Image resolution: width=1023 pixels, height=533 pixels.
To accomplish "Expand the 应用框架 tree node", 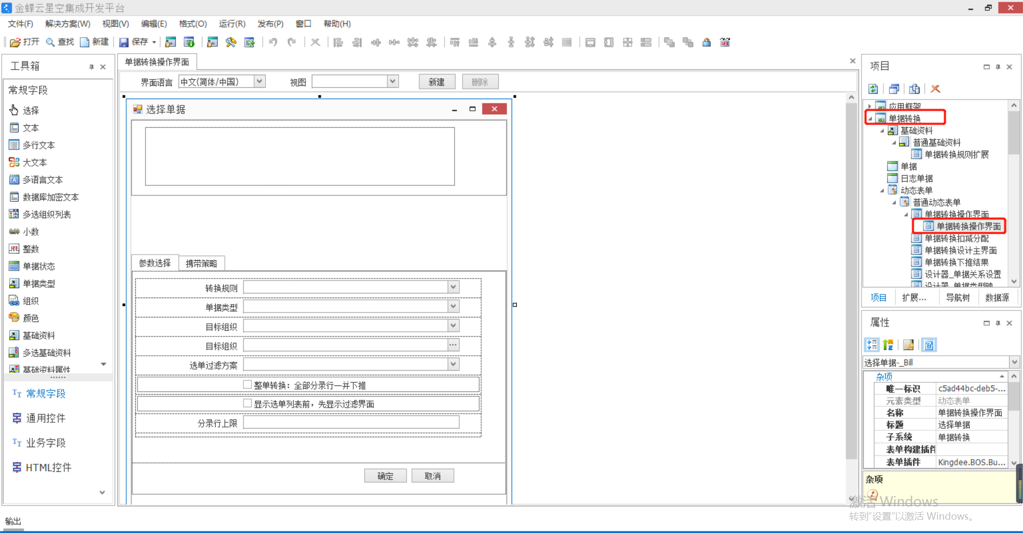I will (870, 106).
